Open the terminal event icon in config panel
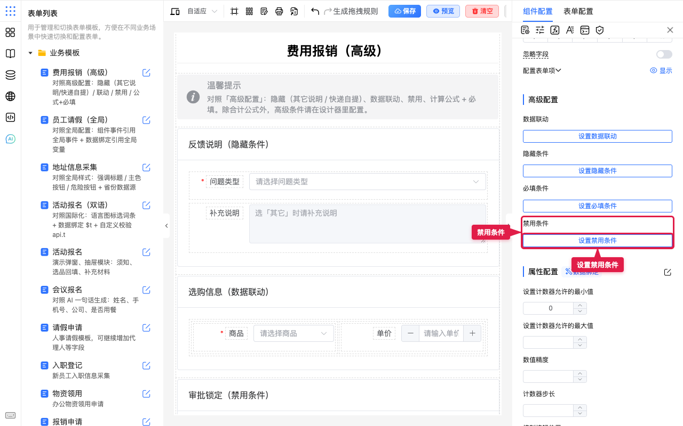The image size is (683, 426). [x=585, y=30]
